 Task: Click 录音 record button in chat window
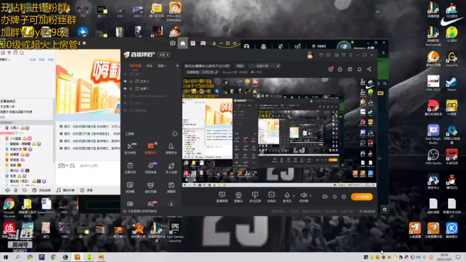point(86,190)
